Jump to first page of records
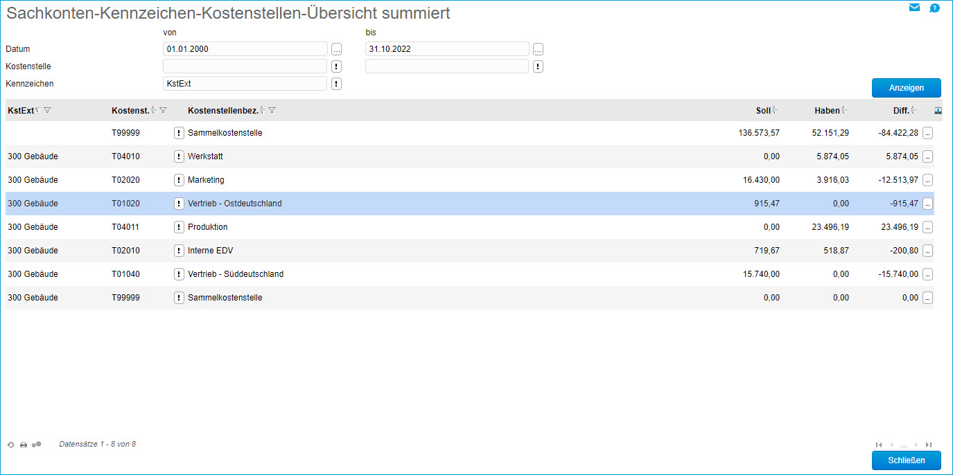Screen dimensions: 953x475 pos(879,445)
